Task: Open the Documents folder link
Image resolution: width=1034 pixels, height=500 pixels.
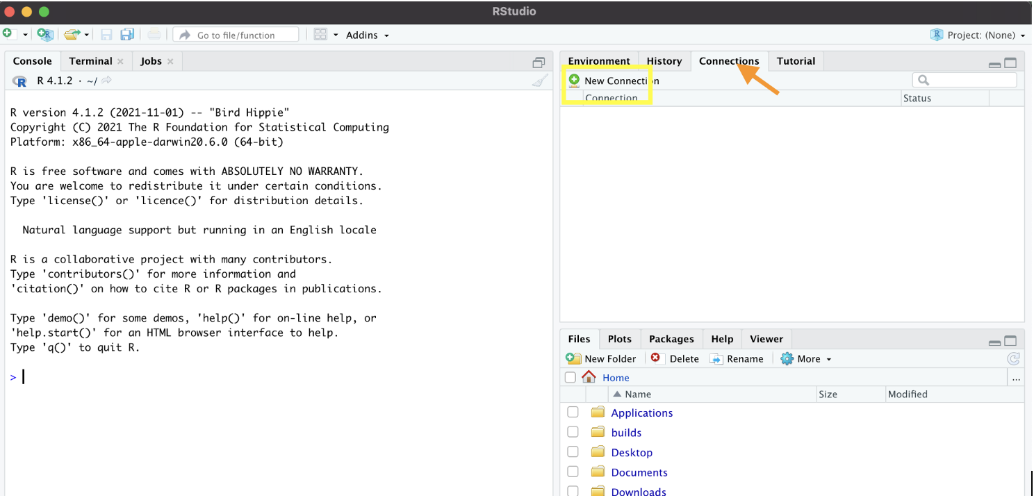Action: [x=639, y=472]
